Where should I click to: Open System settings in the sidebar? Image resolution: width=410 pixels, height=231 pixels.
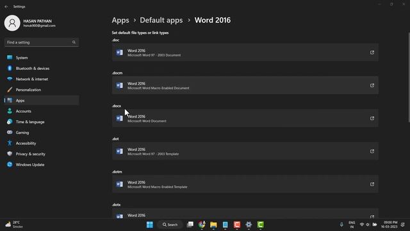point(42,58)
